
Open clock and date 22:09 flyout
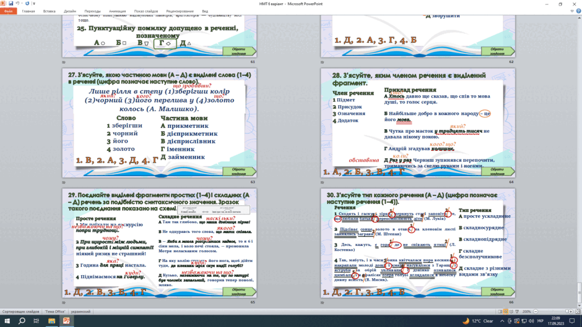[x=556, y=321]
